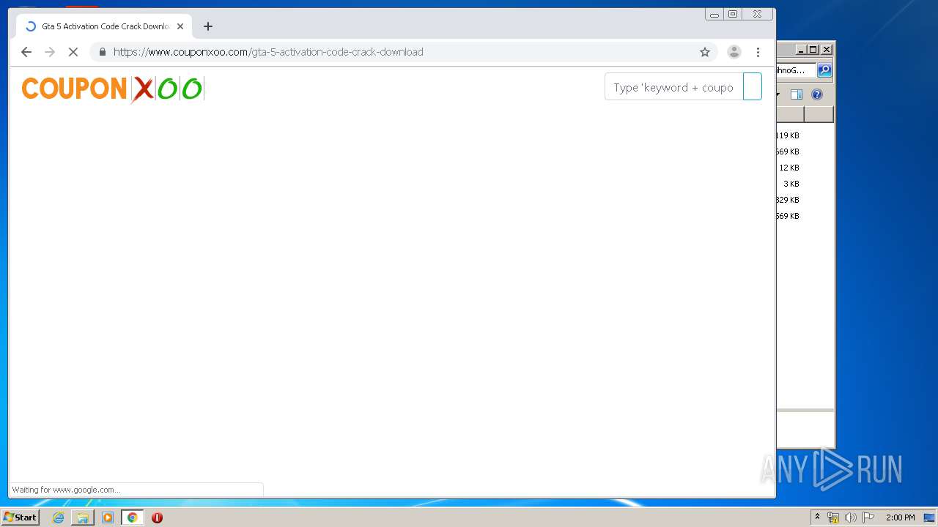938x527 pixels.
Task: Open the Chrome profile avatar
Action: click(734, 52)
